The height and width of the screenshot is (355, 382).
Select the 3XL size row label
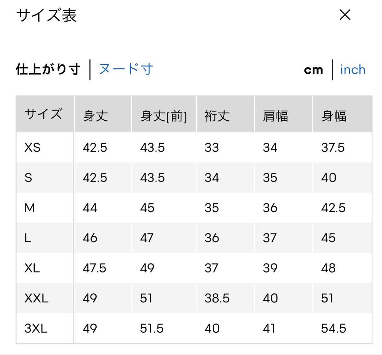36,328
